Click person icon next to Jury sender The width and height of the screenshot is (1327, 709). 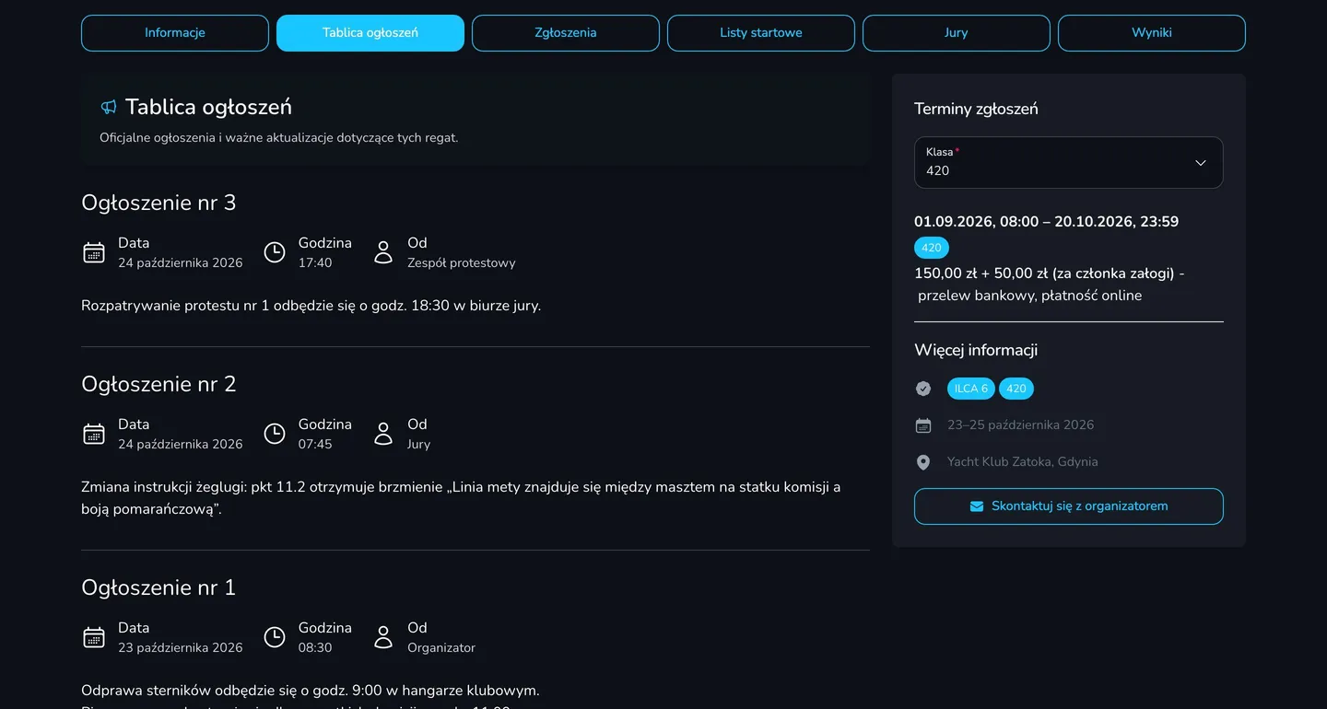pos(383,434)
